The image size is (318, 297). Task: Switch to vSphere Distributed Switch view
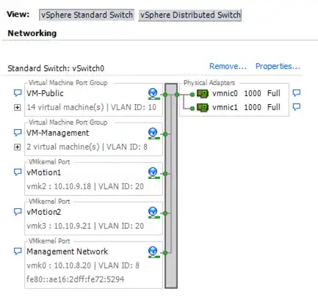coord(190,15)
